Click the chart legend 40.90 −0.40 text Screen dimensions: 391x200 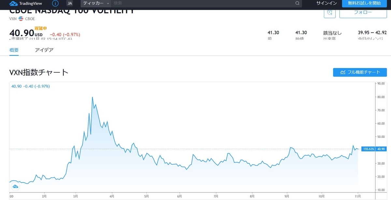coord(31,86)
